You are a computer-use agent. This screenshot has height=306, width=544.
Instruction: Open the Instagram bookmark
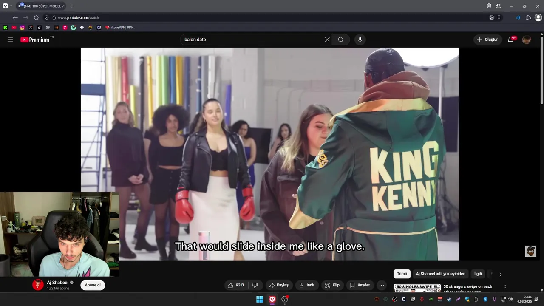coord(23,27)
